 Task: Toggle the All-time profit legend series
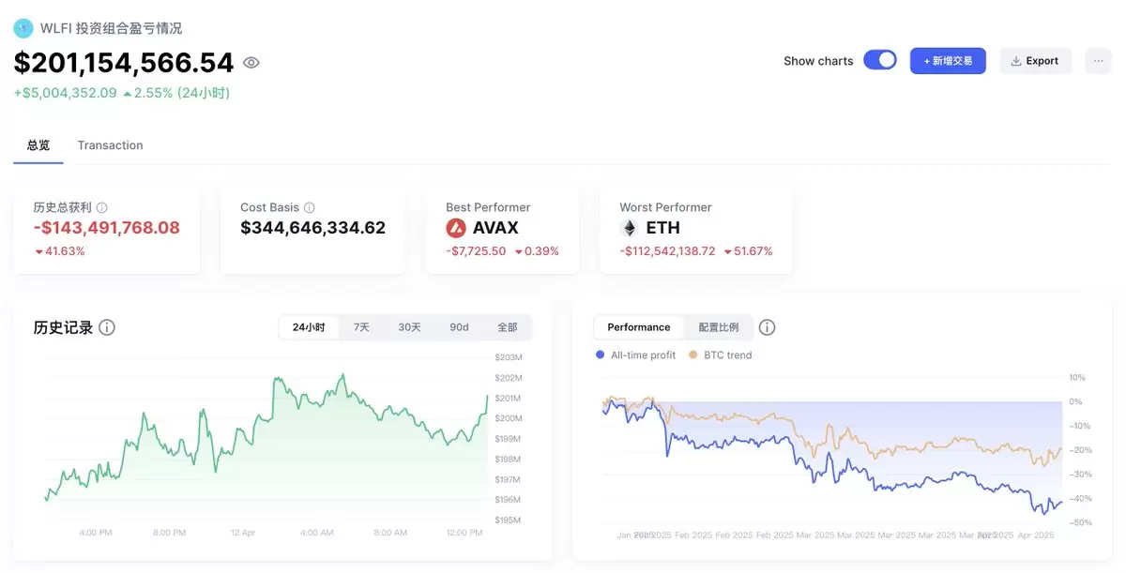635,355
